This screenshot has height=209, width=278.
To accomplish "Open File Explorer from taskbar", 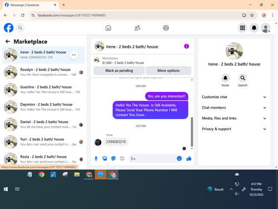I will (x=77, y=174).
